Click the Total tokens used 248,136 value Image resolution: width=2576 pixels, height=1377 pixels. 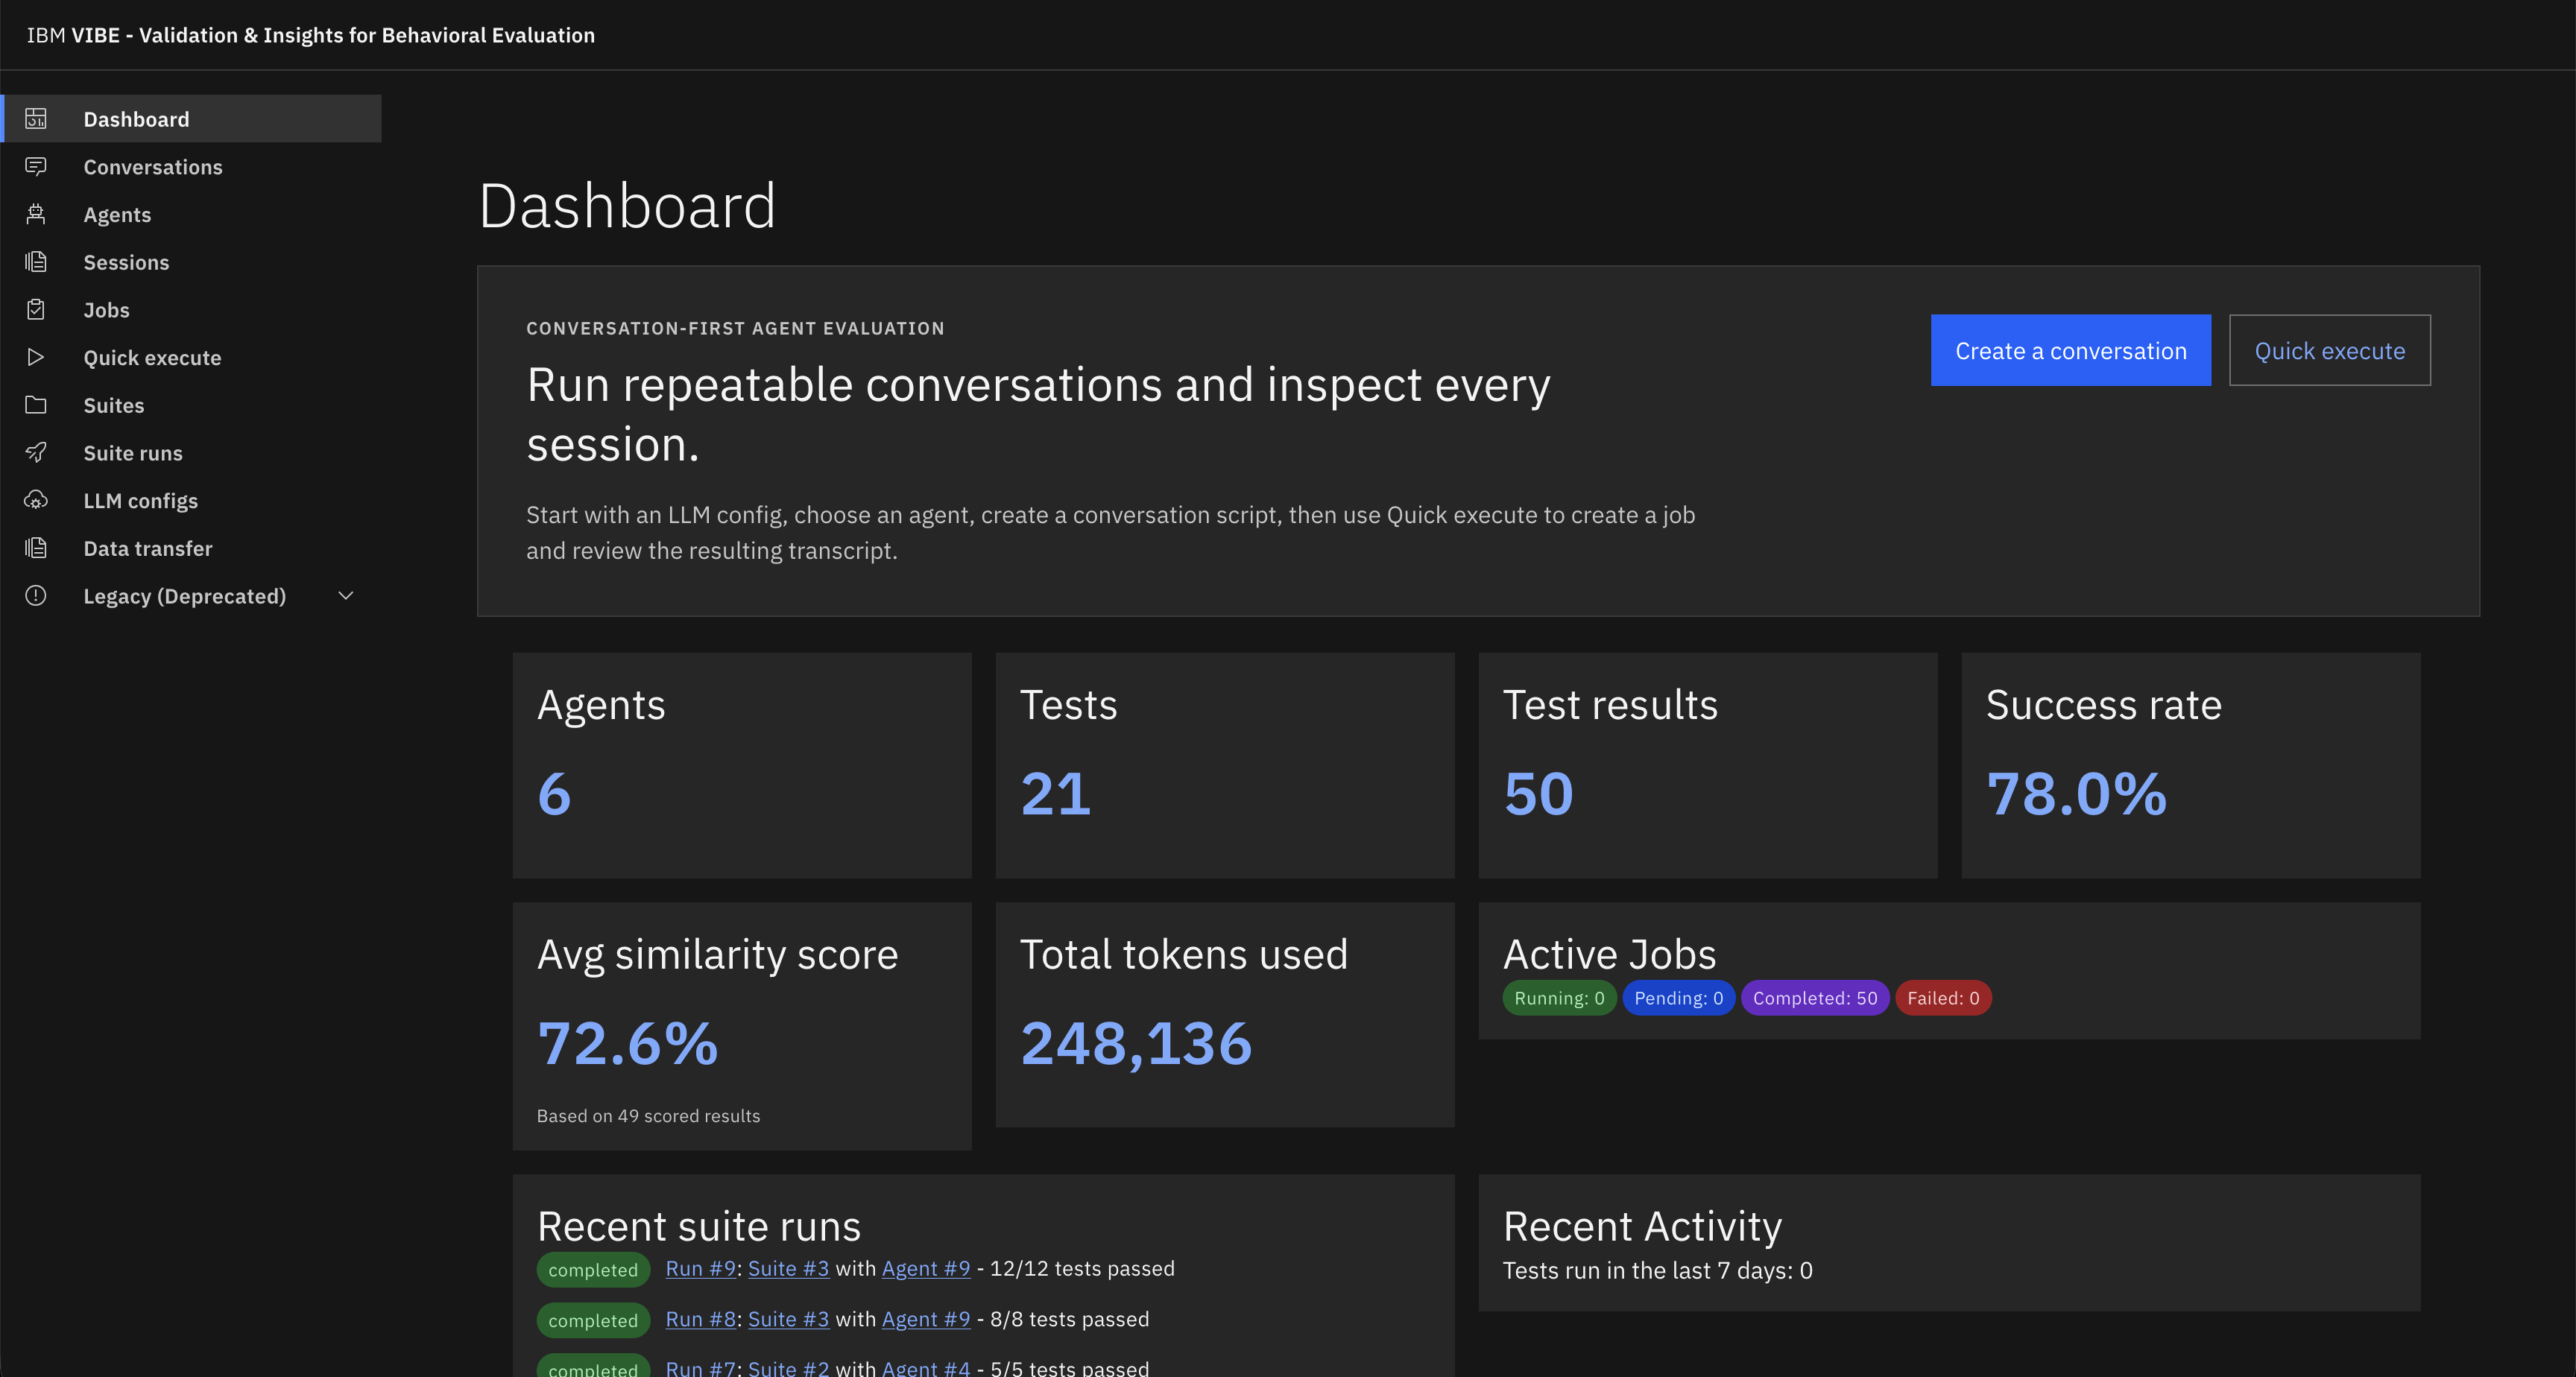[x=1136, y=1044]
